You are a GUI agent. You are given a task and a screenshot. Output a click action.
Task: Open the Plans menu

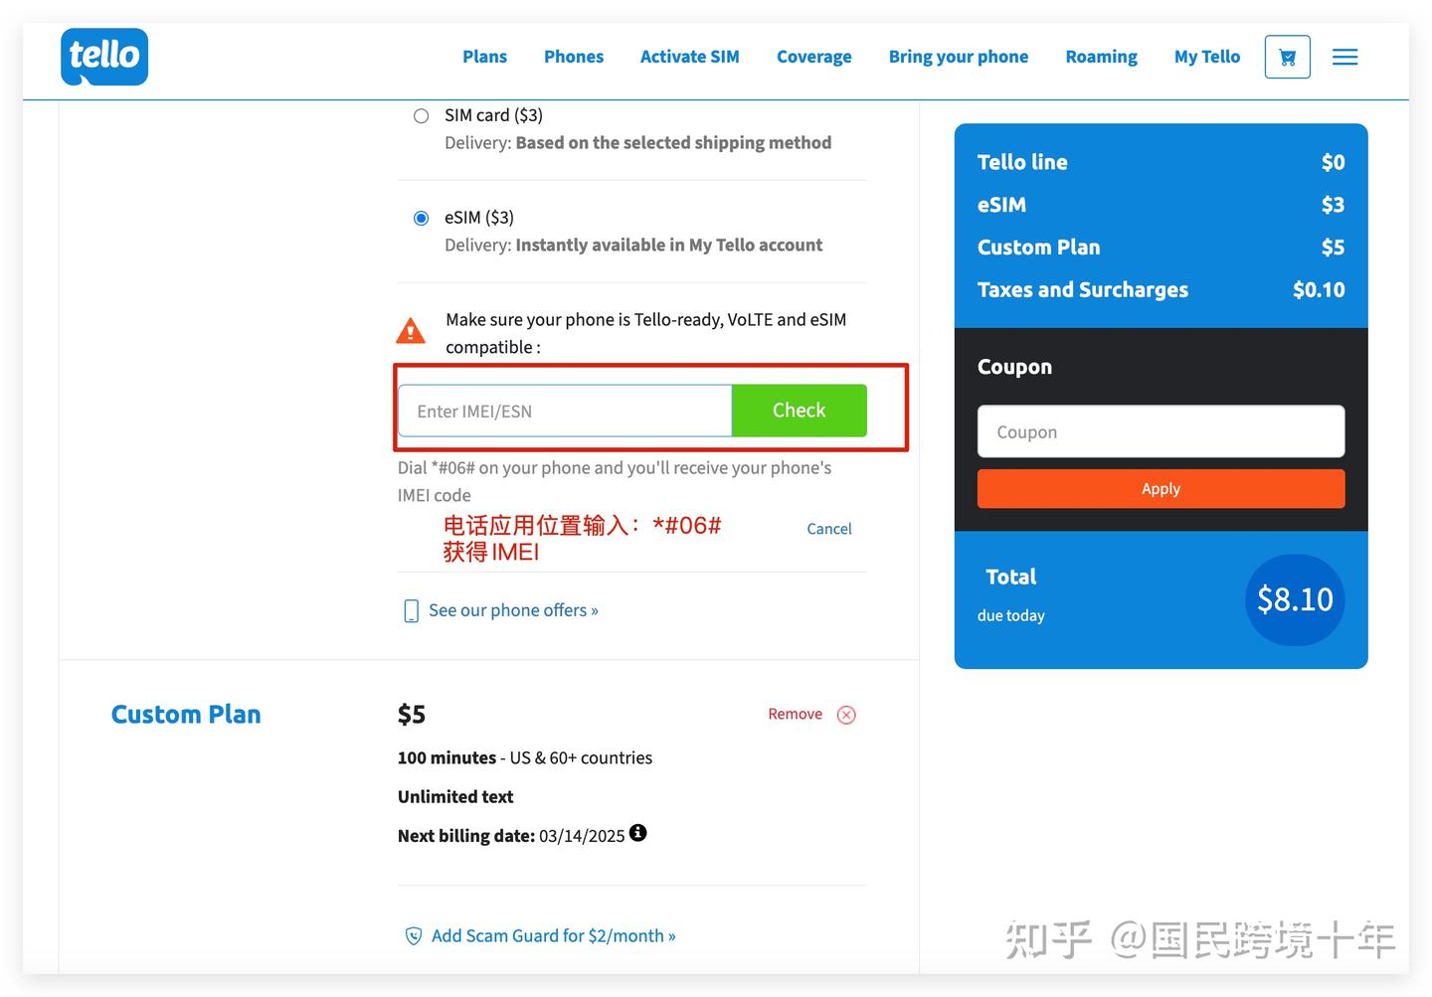click(484, 57)
